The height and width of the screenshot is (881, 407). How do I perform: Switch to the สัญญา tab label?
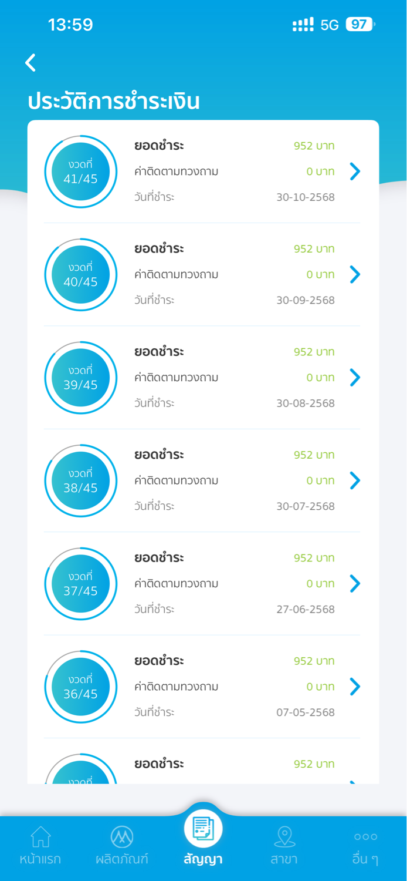coord(203,859)
